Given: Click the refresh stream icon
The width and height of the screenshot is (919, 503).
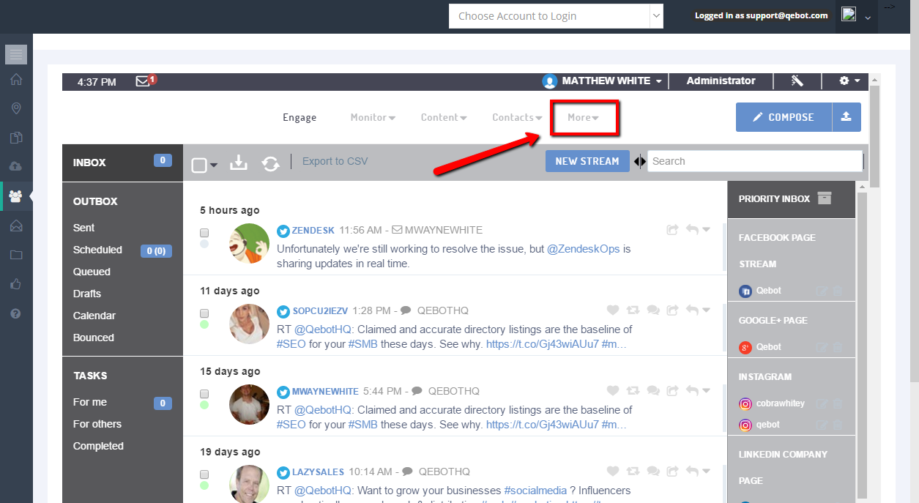Looking at the screenshot, I should click(x=271, y=163).
